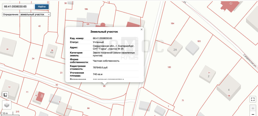Screen dimensions: 258x116
Task: Select parcel 42 on the map
Action: (x=39, y=26)
